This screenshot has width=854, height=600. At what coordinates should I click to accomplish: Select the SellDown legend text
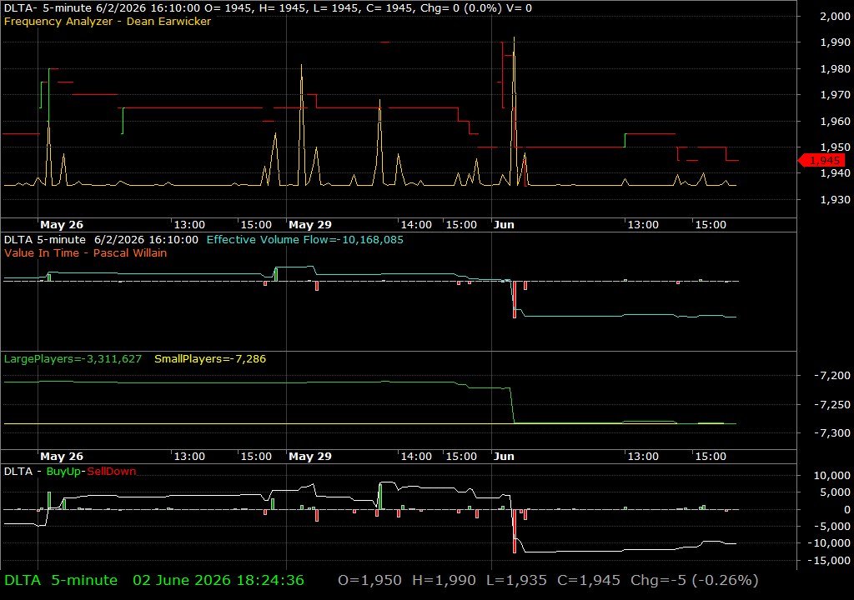[112, 472]
